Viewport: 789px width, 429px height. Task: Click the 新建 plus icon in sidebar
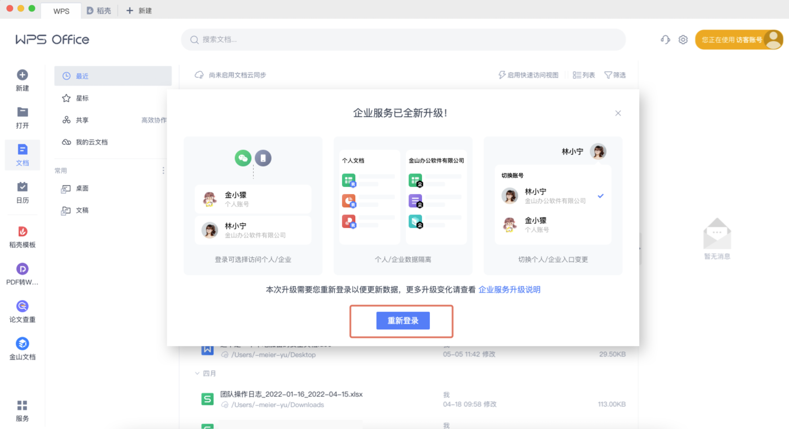click(22, 75)
